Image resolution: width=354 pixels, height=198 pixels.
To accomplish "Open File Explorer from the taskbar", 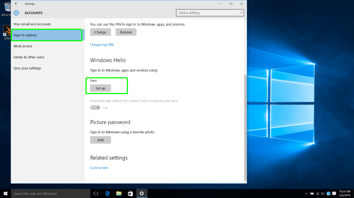I will (x=119, y=193).
